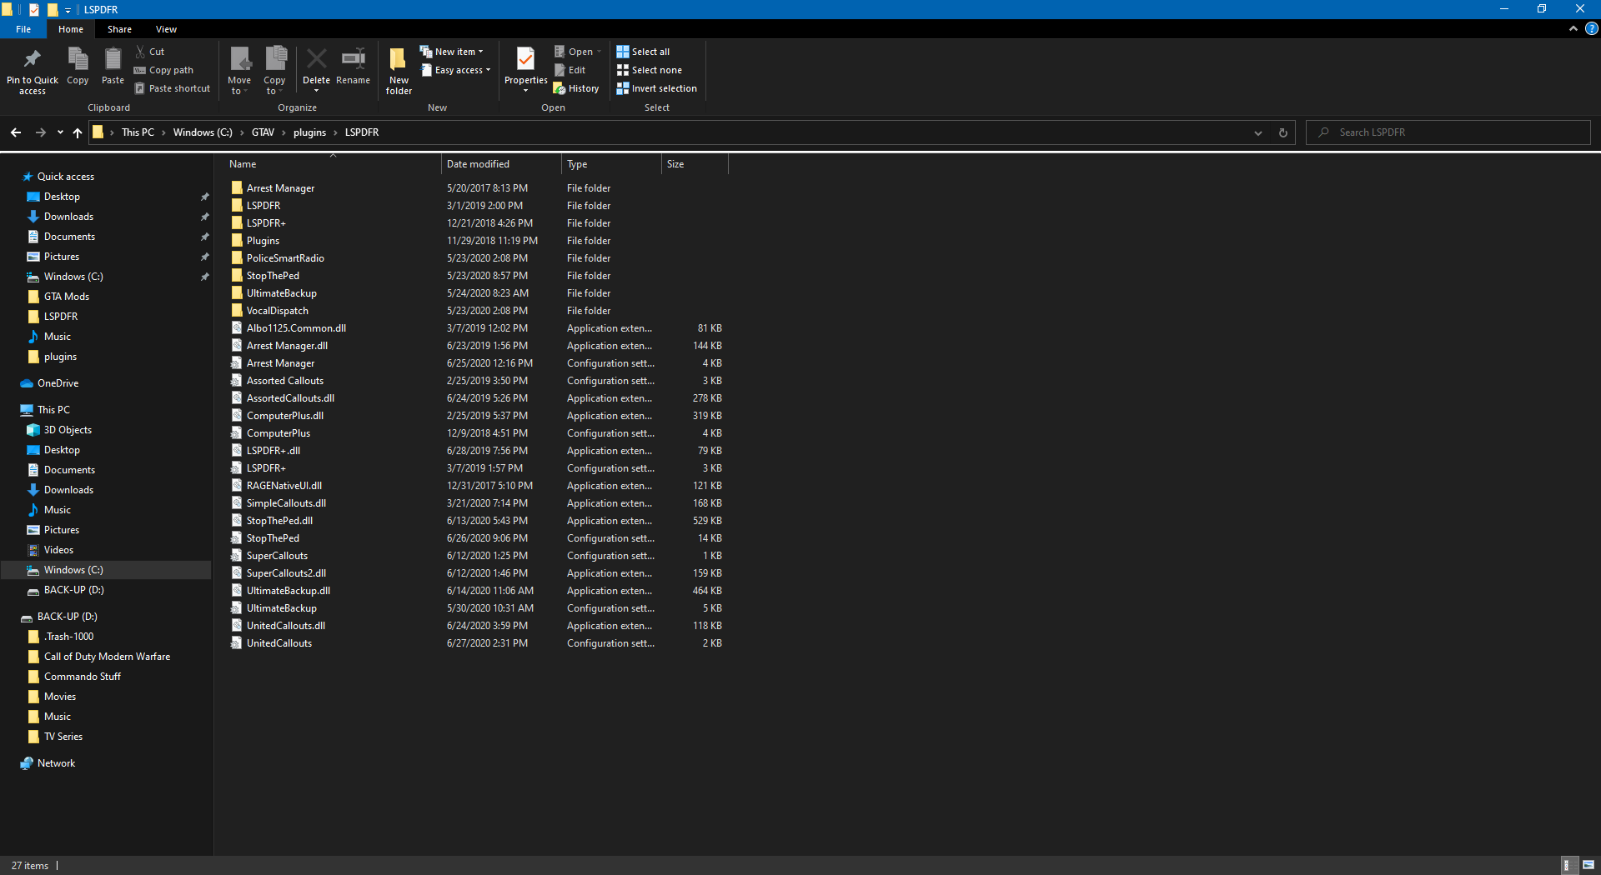
Task: Open file History from ribbon
Action: [x=576, y=88]
